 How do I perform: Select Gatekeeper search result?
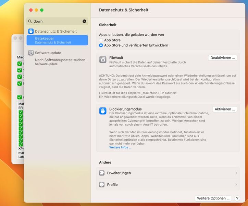point(57,40)
